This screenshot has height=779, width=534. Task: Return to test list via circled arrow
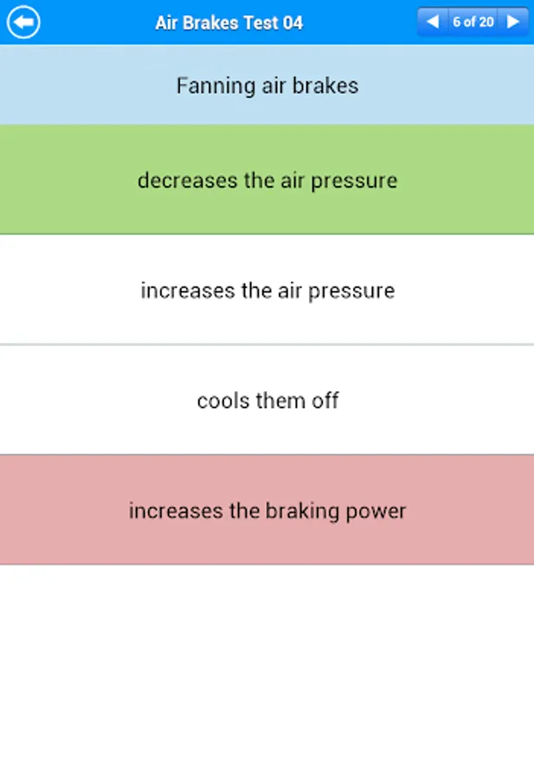(x=23, y=22)
